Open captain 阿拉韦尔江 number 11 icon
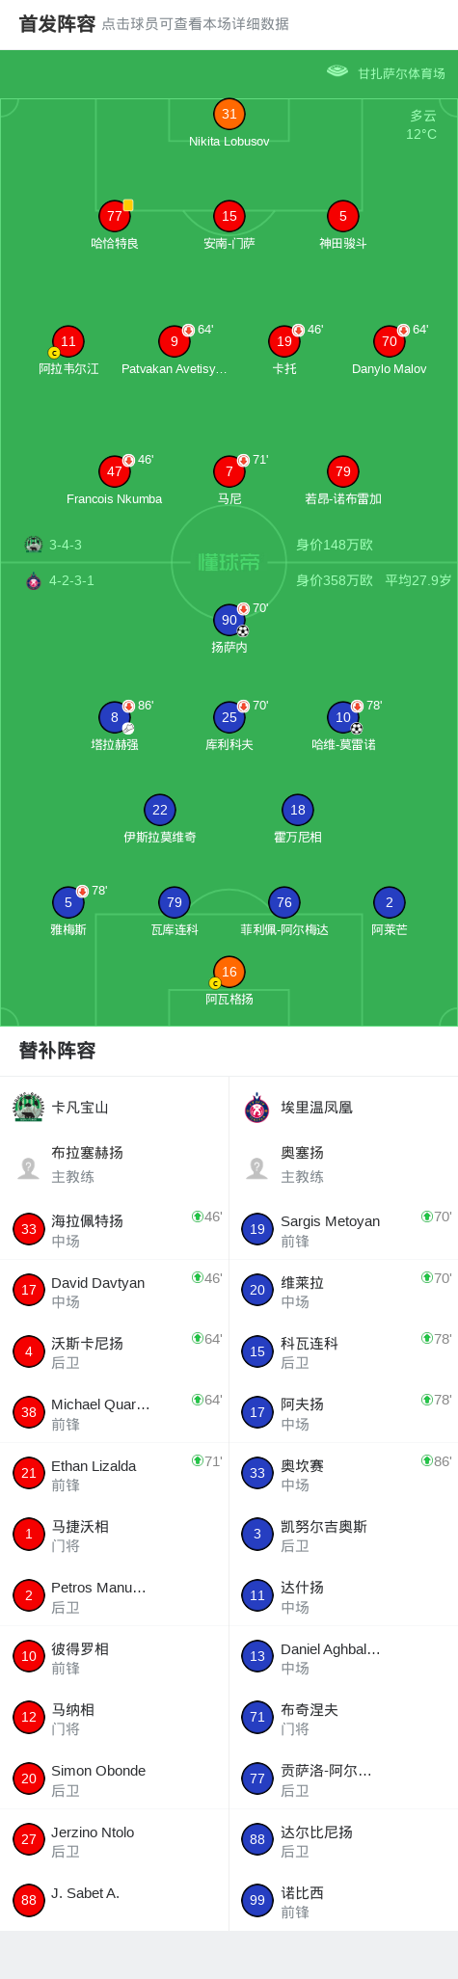458x1979 pixels. [x=67, y=341]
